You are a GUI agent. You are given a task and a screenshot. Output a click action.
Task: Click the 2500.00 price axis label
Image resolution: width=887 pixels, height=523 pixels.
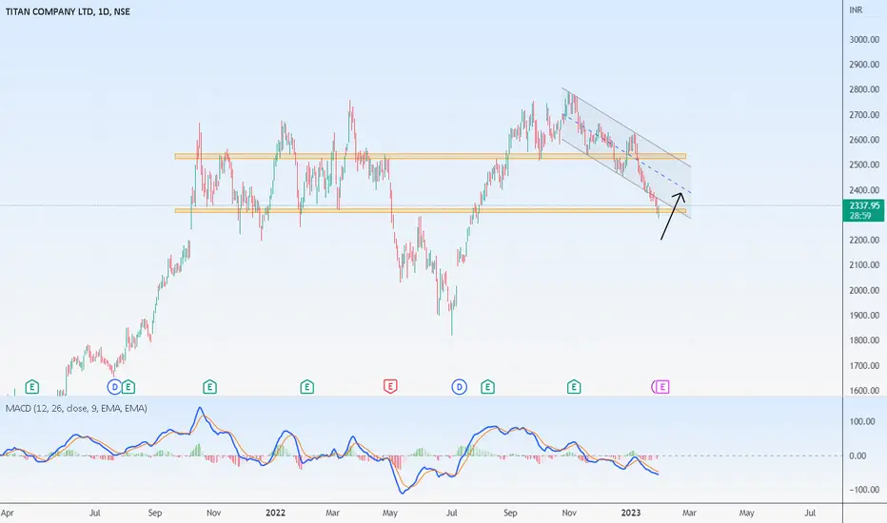(x=864, y=165)
